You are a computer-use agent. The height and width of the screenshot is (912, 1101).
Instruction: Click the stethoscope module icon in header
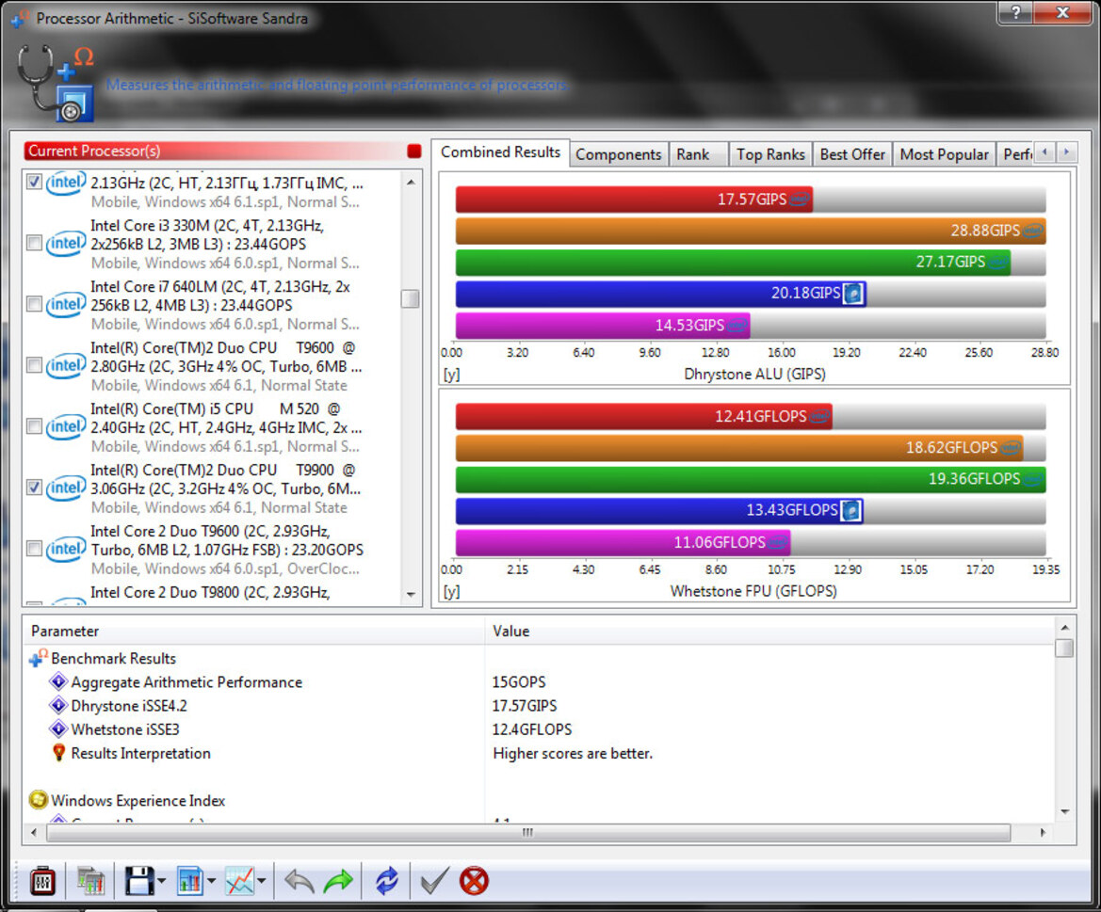55,83
